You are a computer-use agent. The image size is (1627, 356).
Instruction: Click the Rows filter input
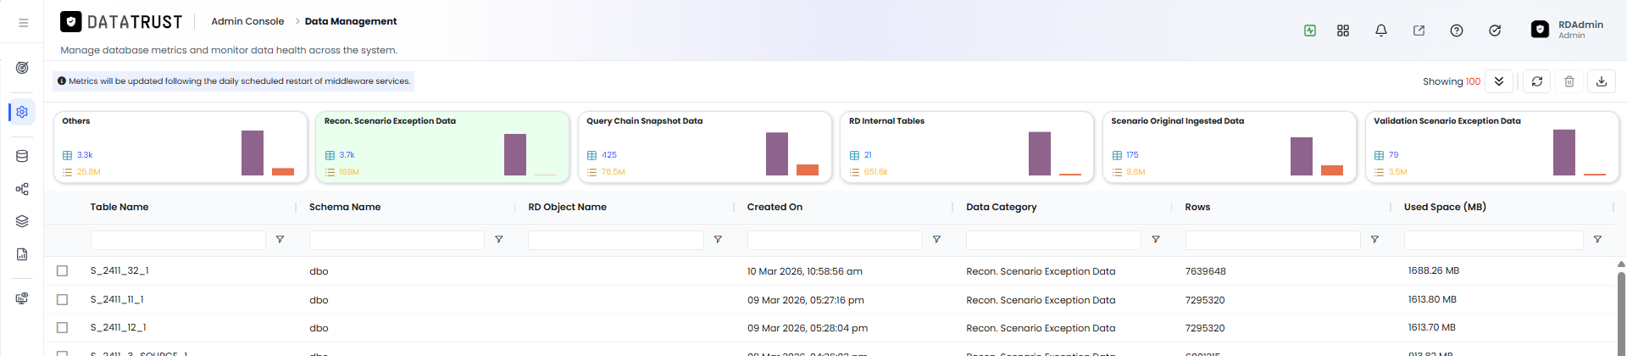click(1273, 240)
